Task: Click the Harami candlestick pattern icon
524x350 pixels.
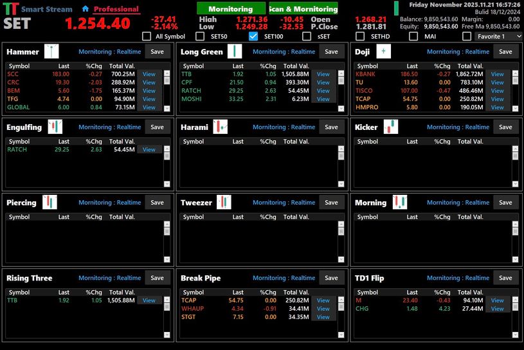Action: [x=221, y=127]
